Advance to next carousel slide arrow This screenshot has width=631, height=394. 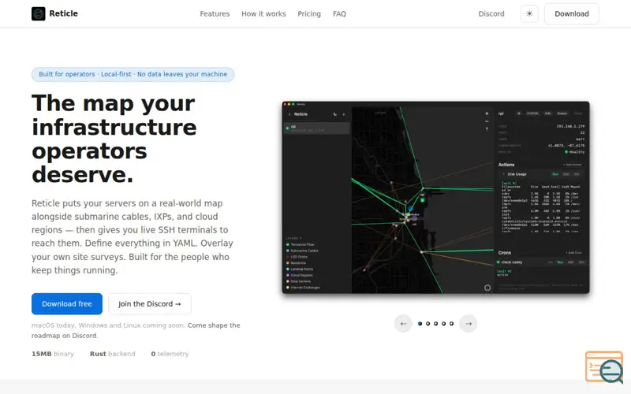click(x=469, y=324)
